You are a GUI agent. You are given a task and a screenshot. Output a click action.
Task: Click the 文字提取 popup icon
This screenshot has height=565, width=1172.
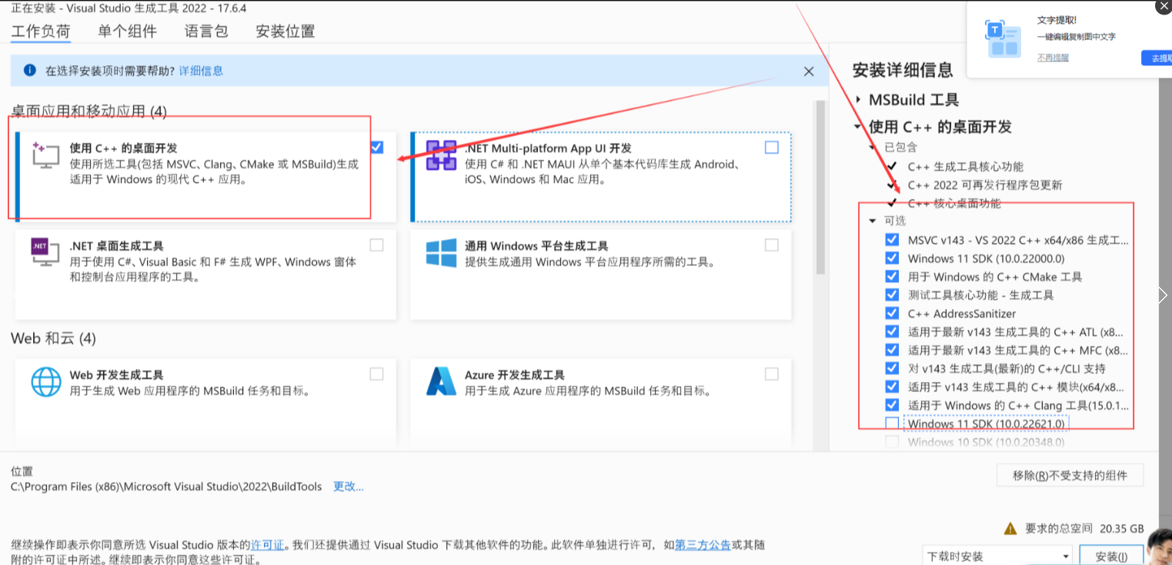(1003, 38)
